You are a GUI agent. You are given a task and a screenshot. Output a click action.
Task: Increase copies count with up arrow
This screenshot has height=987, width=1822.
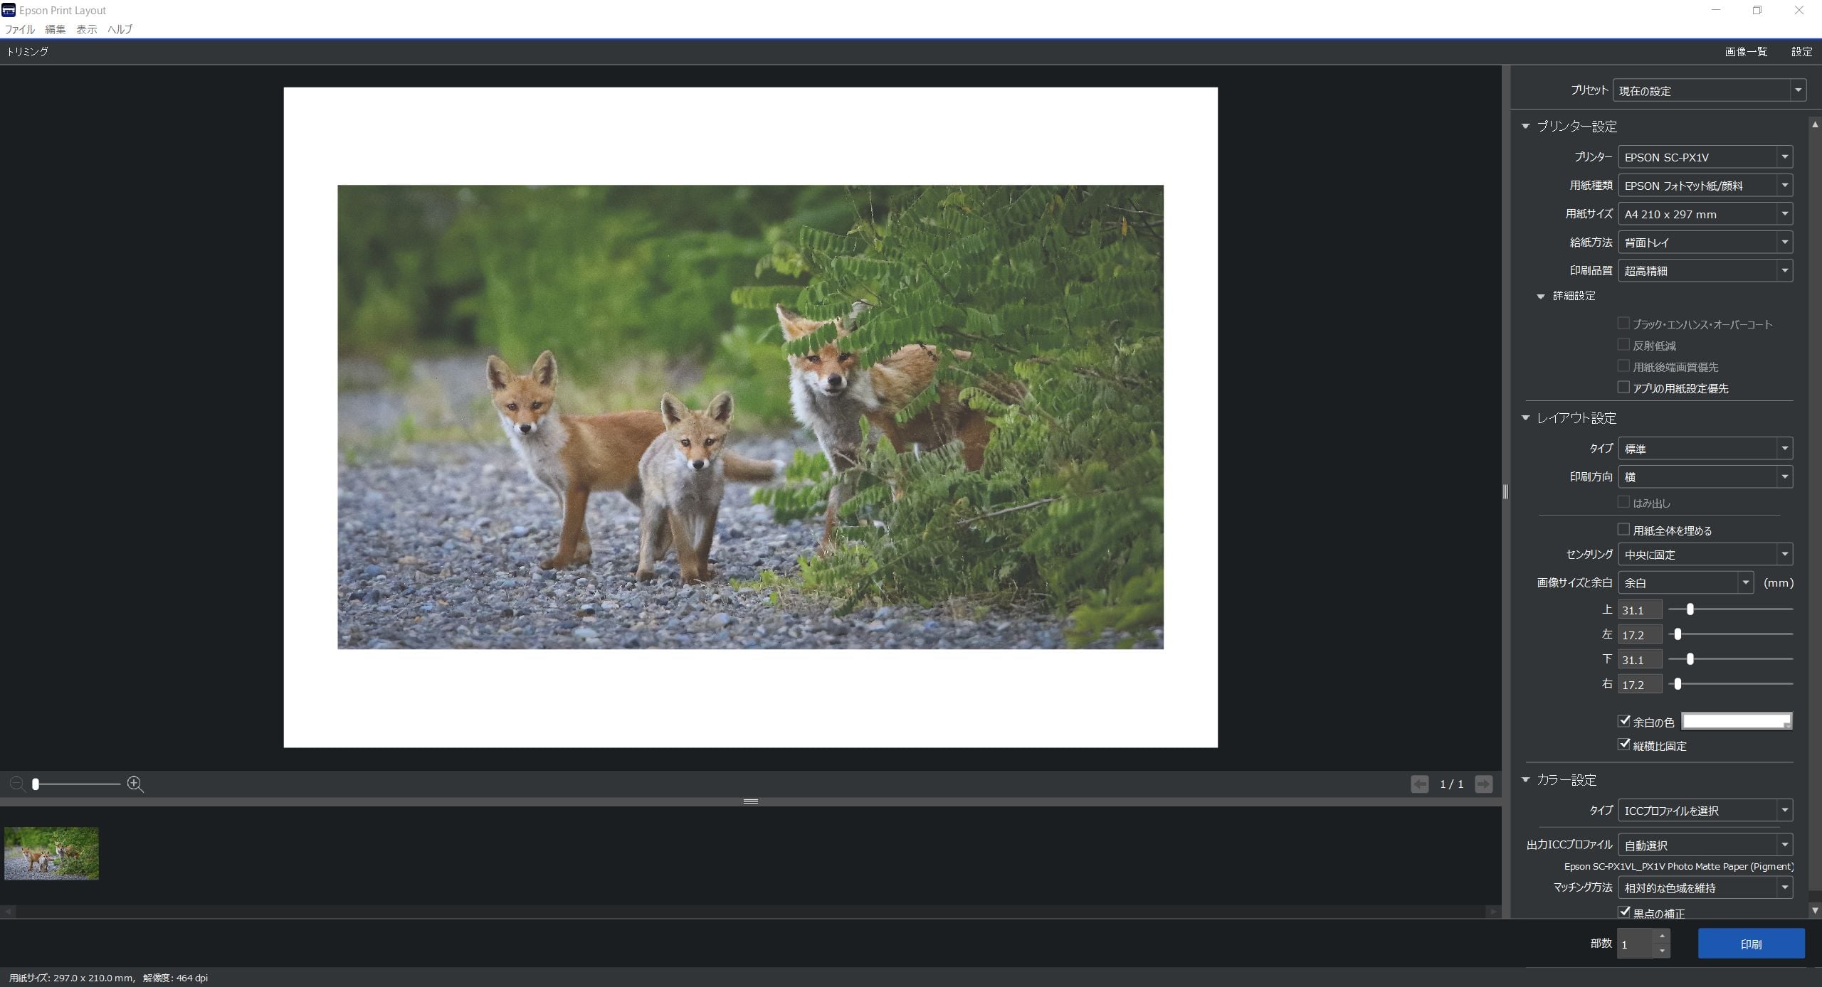click(1662, 937)
